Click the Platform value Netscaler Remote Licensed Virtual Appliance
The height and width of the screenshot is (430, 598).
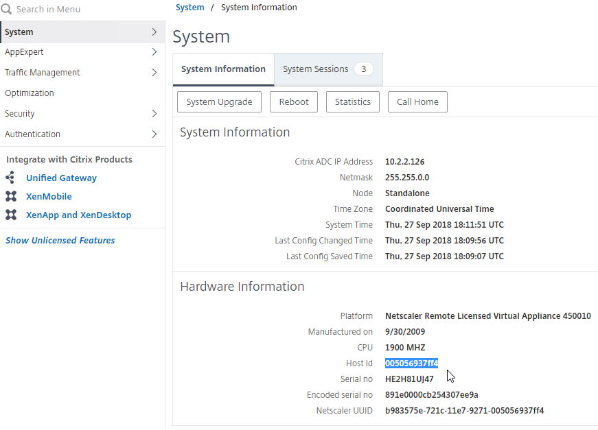pos(487,316)
